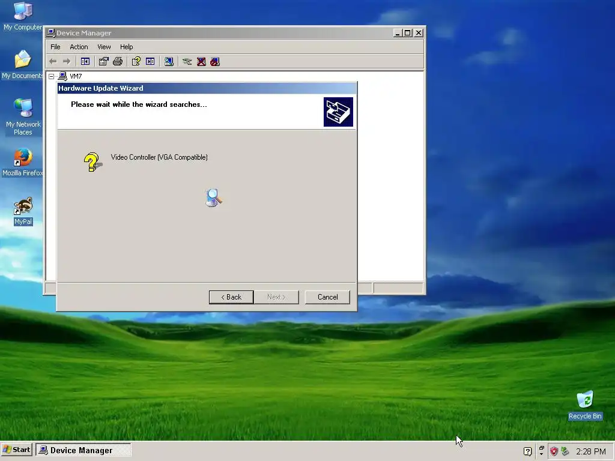Select the My Documents desktop icon

22,65
